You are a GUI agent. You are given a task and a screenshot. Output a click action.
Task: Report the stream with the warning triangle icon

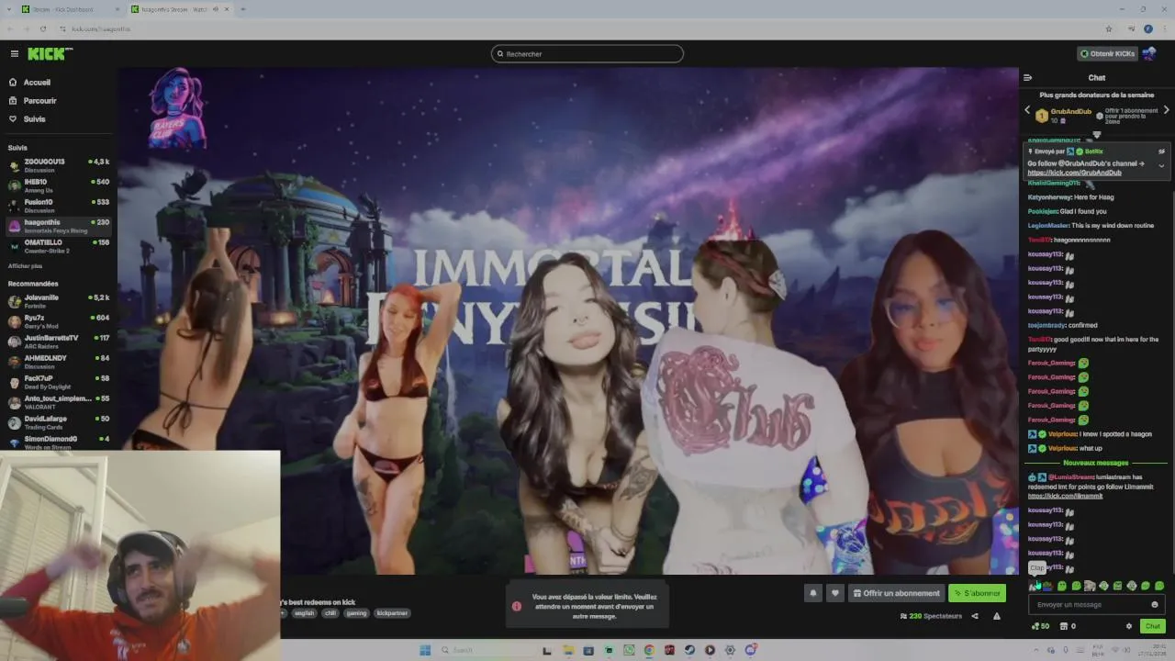click(996, 616)
